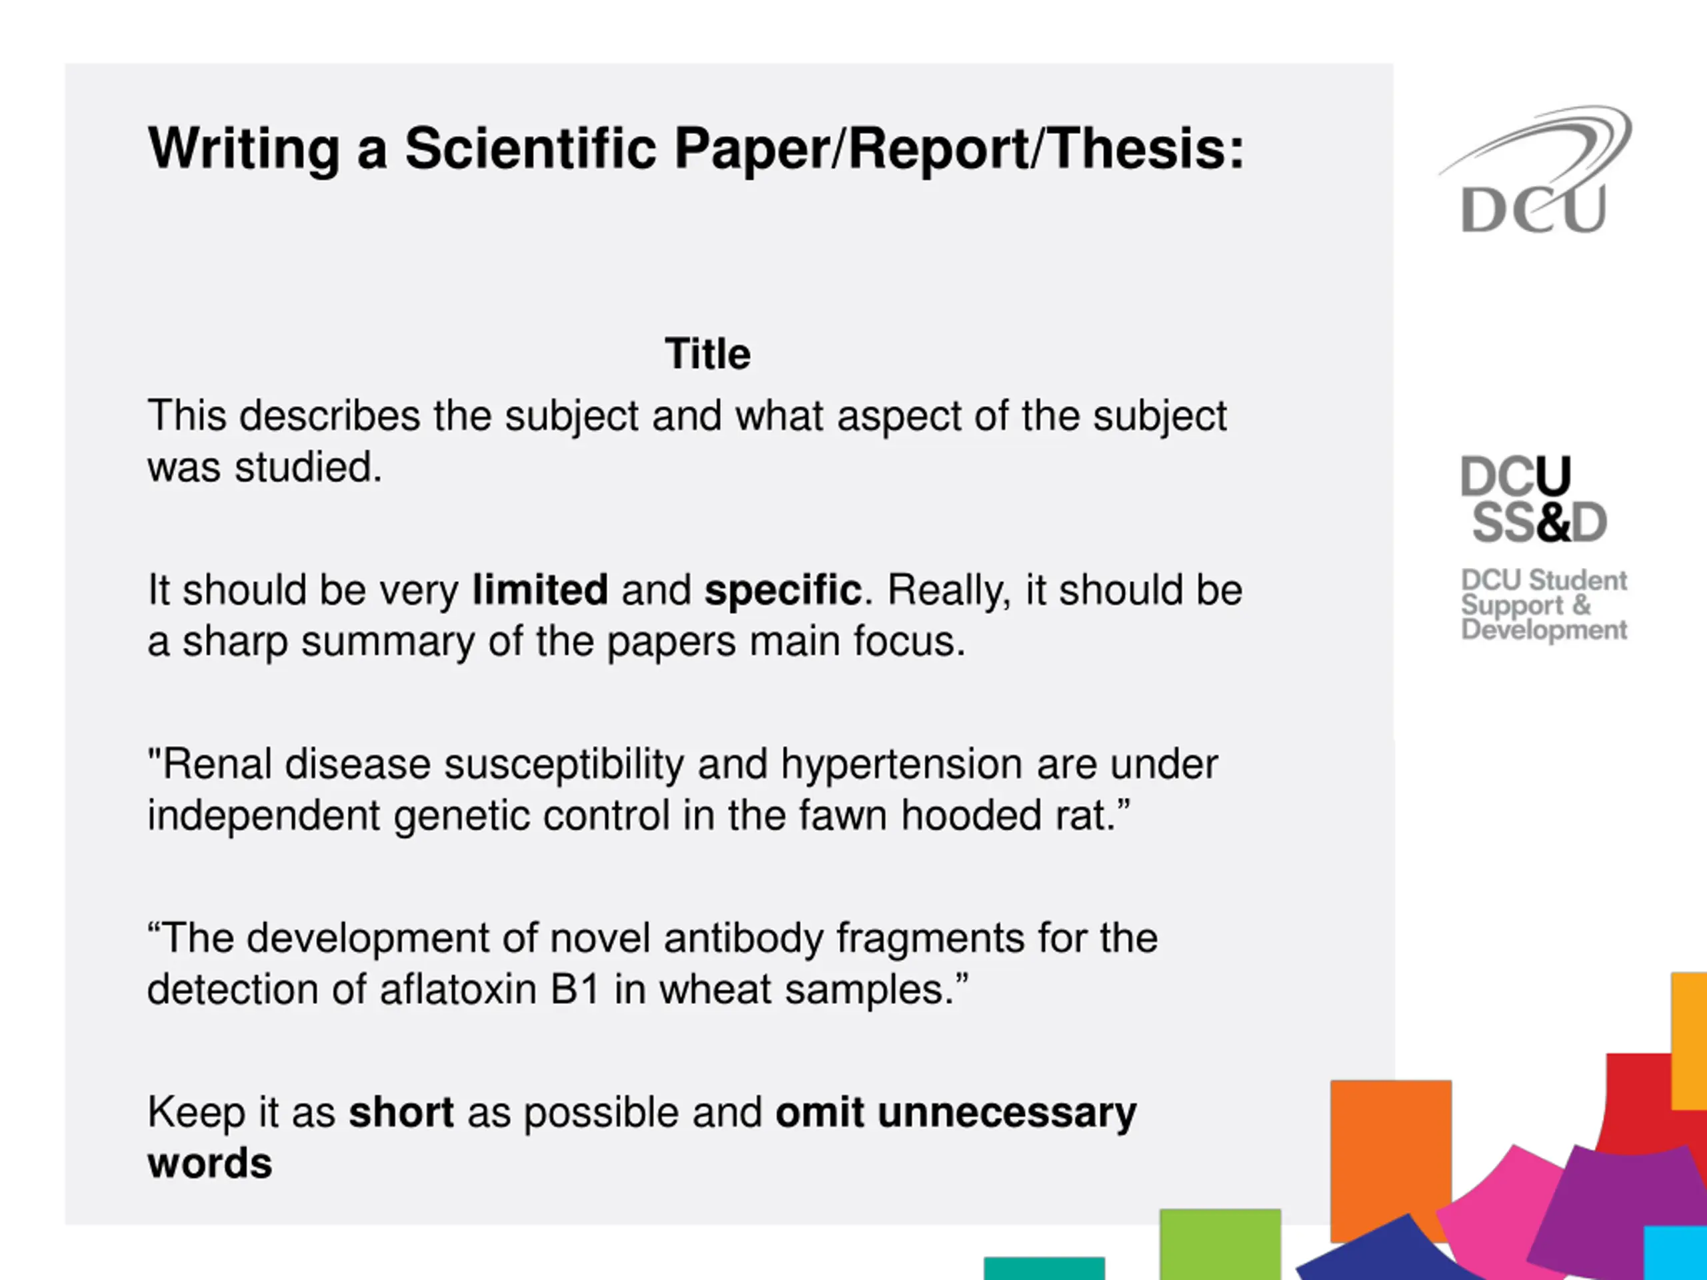This screenshot has height=1280, width=1707.
Task: Click the bold phrase omit unnecessary
Action: point(956,1113)
